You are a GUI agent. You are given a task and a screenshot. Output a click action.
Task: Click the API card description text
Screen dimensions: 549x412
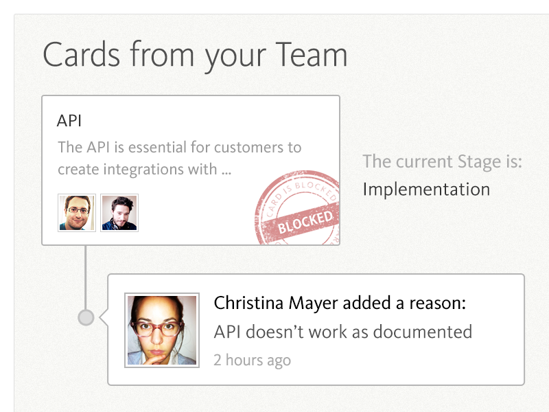(180, 158)
